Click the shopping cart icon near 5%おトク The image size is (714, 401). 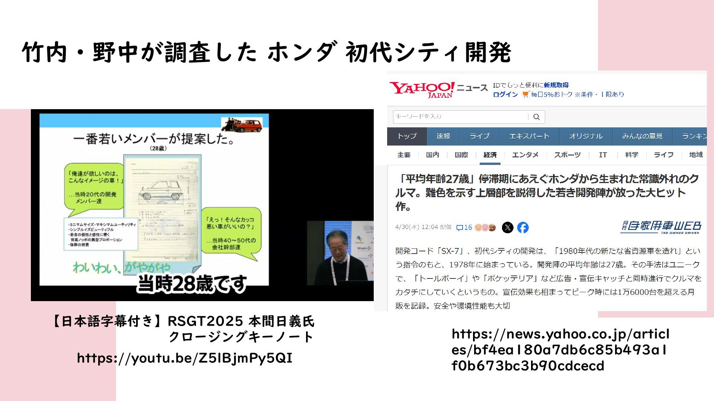525,94
